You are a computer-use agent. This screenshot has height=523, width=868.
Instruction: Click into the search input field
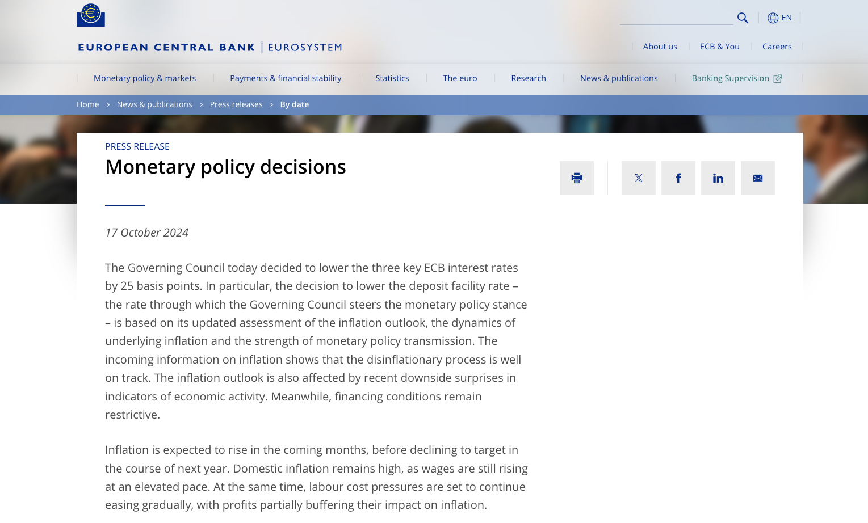click(676, 18)
